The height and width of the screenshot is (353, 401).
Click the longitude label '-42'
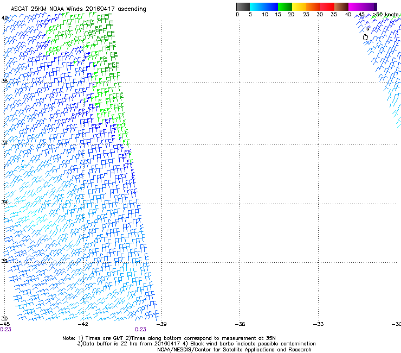(x=83, y=324)
